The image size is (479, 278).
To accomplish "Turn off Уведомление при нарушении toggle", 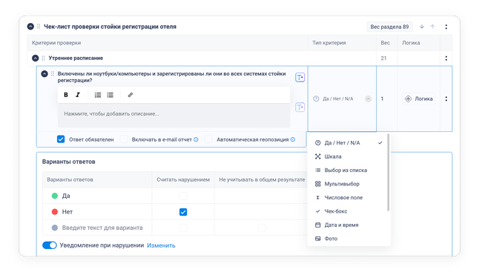I will (x=50, y=245).
